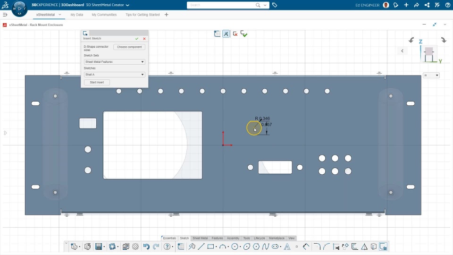Open Tips for Getting Started tab
453x255 pixels.
143,15
